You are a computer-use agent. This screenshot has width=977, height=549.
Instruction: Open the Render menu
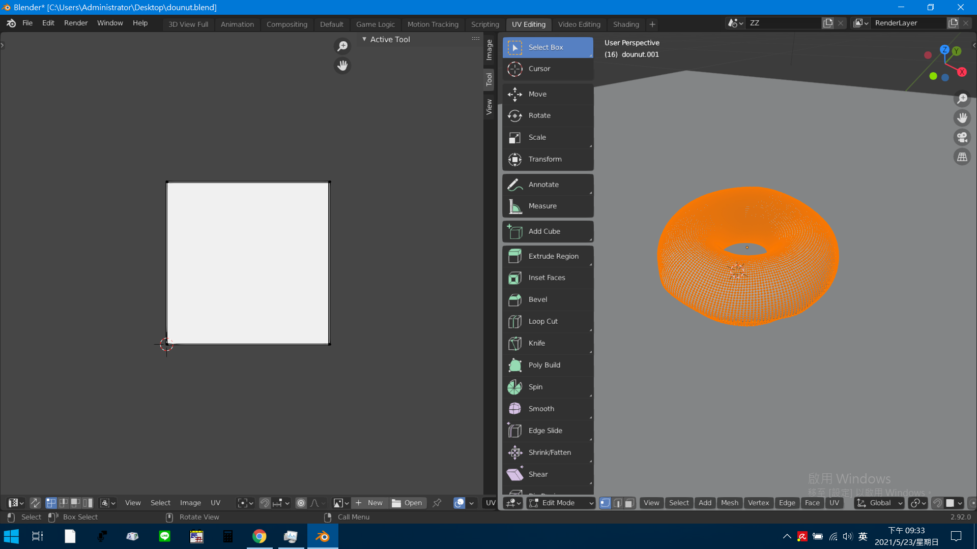click(76, 23)
